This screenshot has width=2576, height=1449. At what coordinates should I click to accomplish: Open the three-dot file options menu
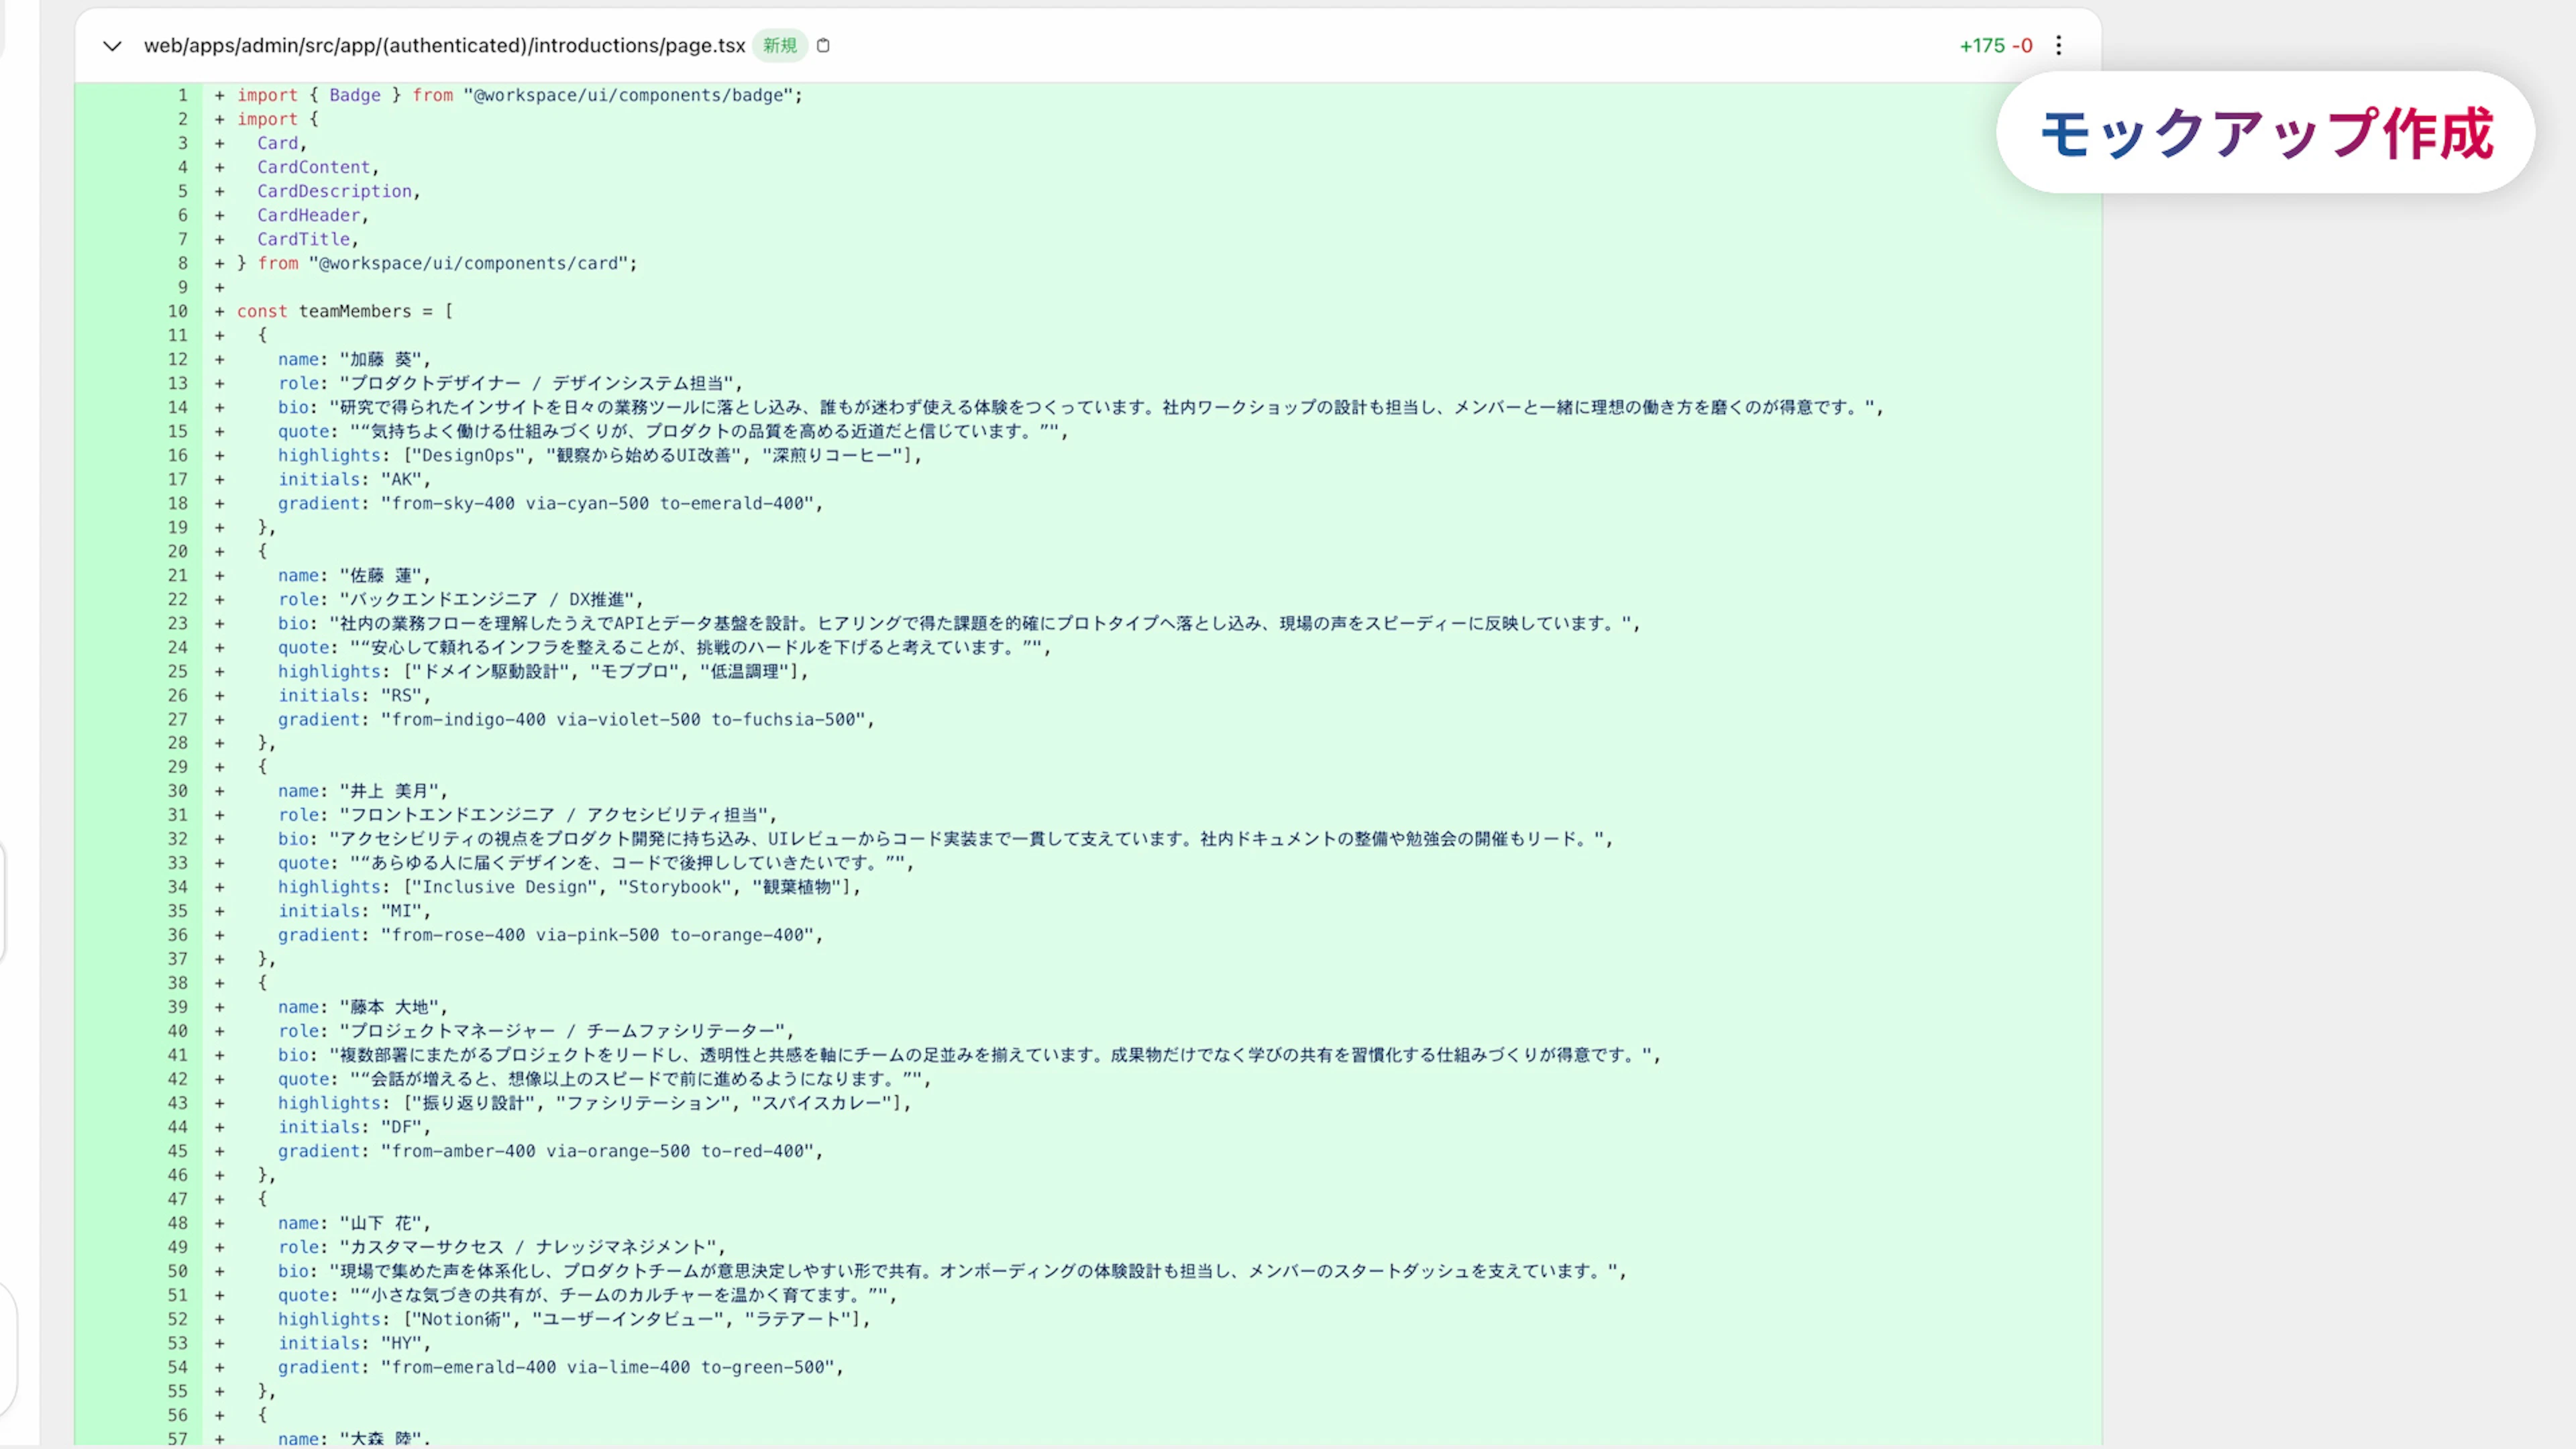click(2058, 45)
